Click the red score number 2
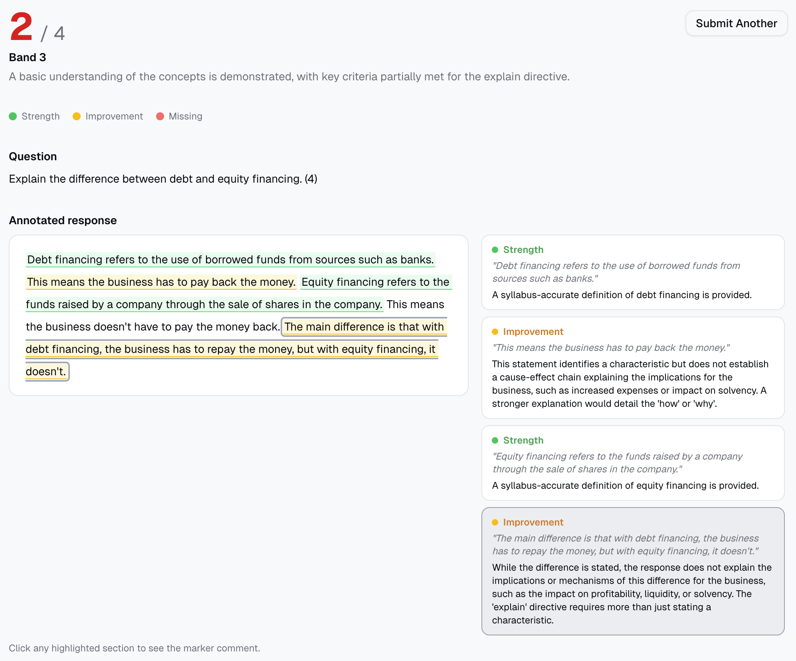This screenshot has height=661, width=796. click(21, 26)
